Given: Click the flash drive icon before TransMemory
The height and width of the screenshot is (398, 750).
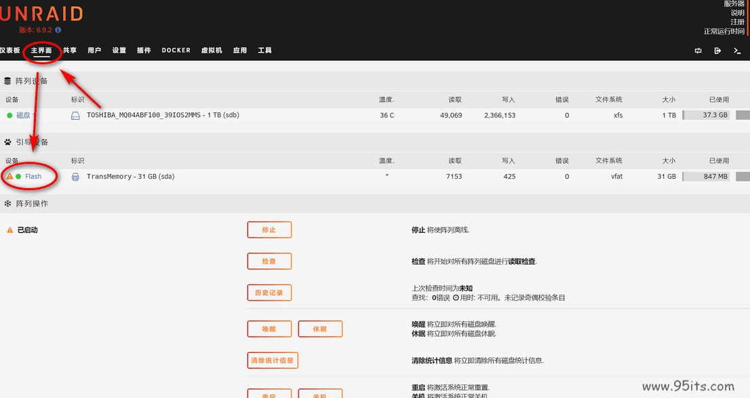Looking at the screenshot, I should click(x=75, y=177).
